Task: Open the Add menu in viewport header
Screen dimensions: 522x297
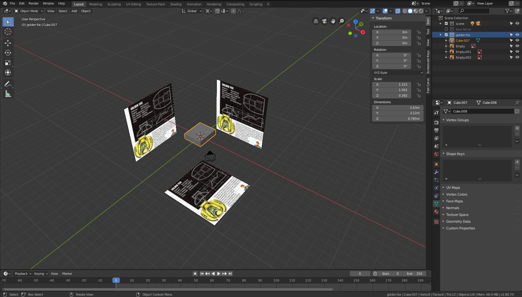Action: (74, 11)
